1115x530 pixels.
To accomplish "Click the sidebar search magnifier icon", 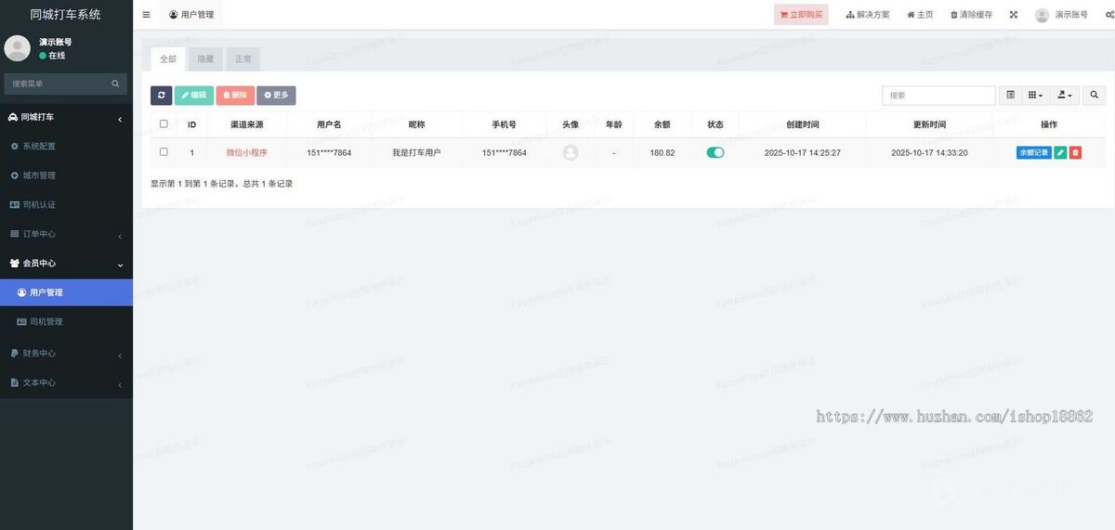I will click(x=116, y=84).
